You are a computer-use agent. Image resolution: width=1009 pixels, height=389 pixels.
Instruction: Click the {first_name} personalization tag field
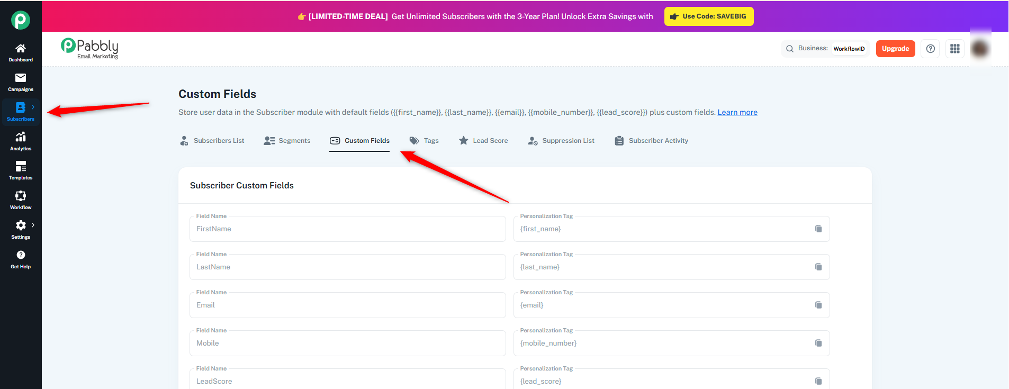point(671,229)
